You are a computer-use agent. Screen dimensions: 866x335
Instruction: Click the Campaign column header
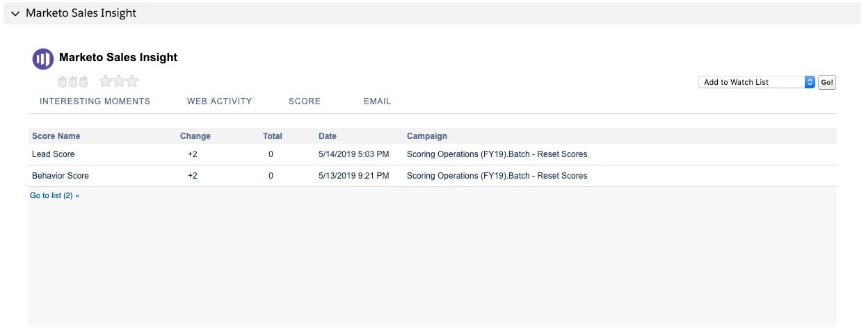click(427, 136)
